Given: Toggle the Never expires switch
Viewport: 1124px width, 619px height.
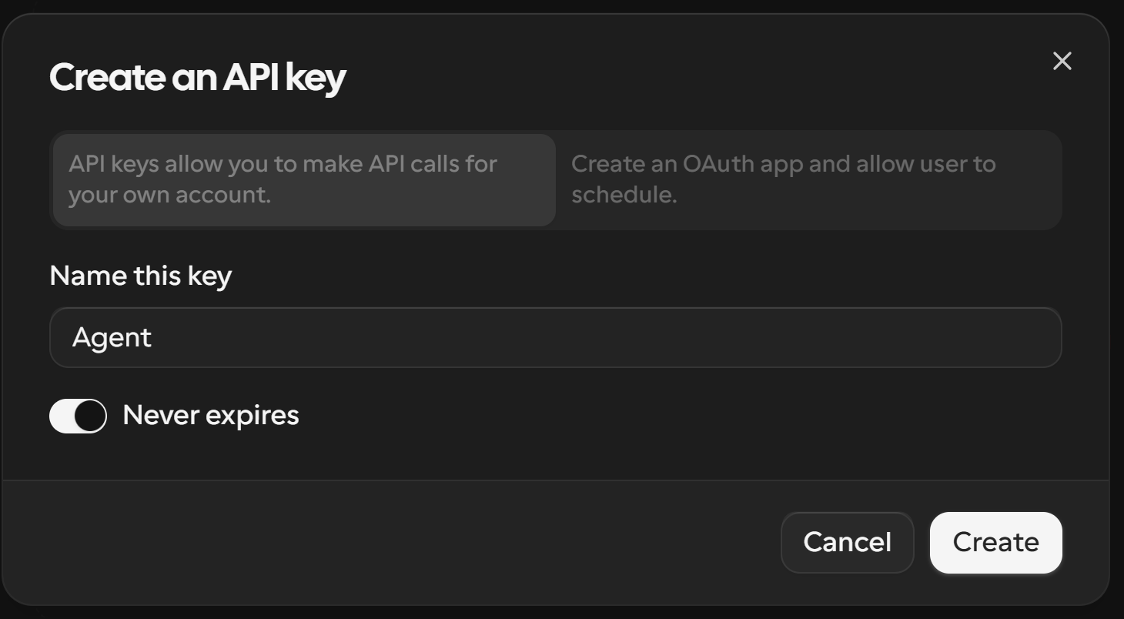Looking at the screenshot, I should pos(78,416).
